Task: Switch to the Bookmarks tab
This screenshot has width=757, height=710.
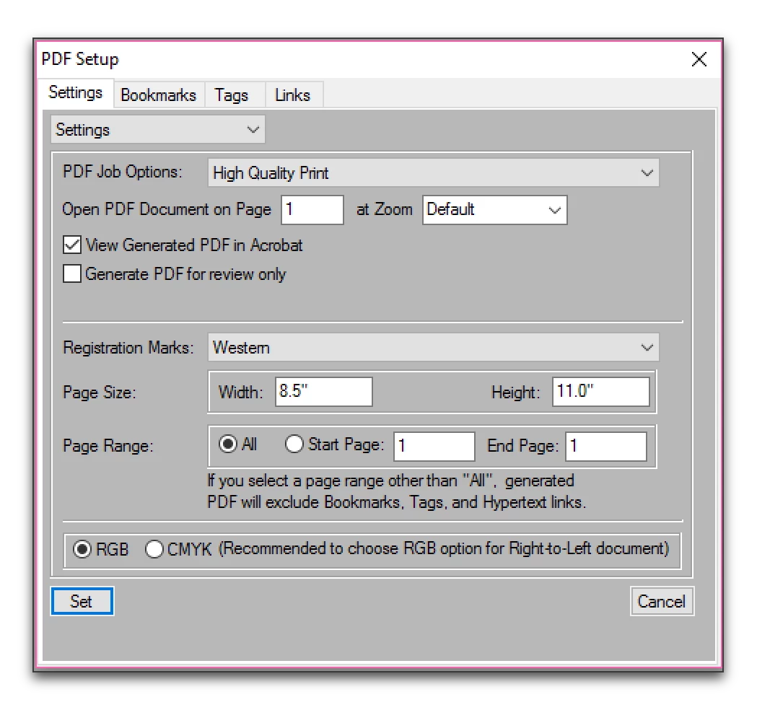Action: 158,95
